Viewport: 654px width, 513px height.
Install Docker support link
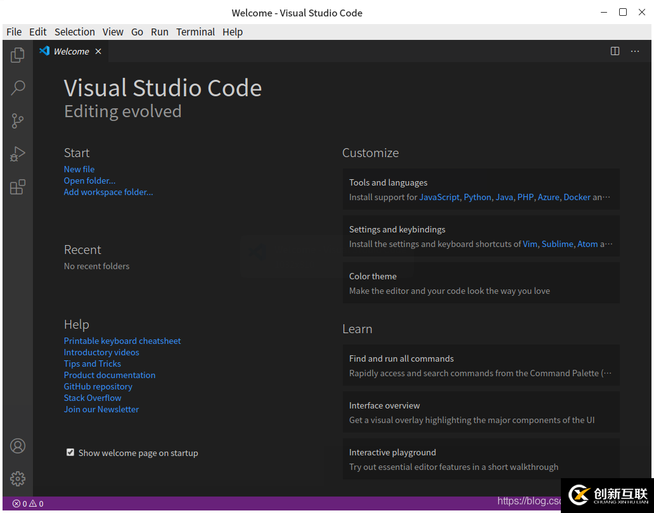point(577,197)
